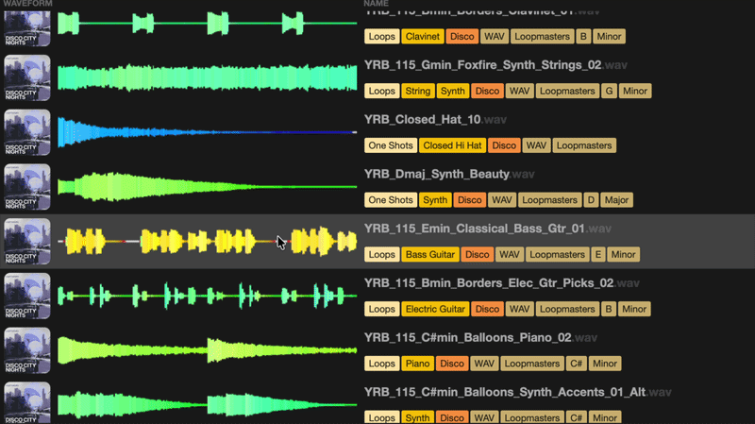Click the Clavinet tag in the Clavinet row
The width and height of the screenshot is (755, 424).
click(422, 37)
